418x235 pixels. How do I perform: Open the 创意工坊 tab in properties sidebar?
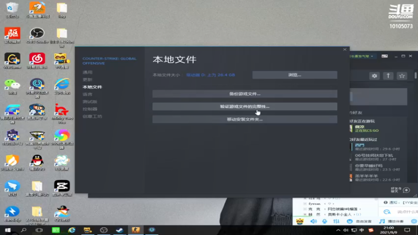tap(92, 116)
